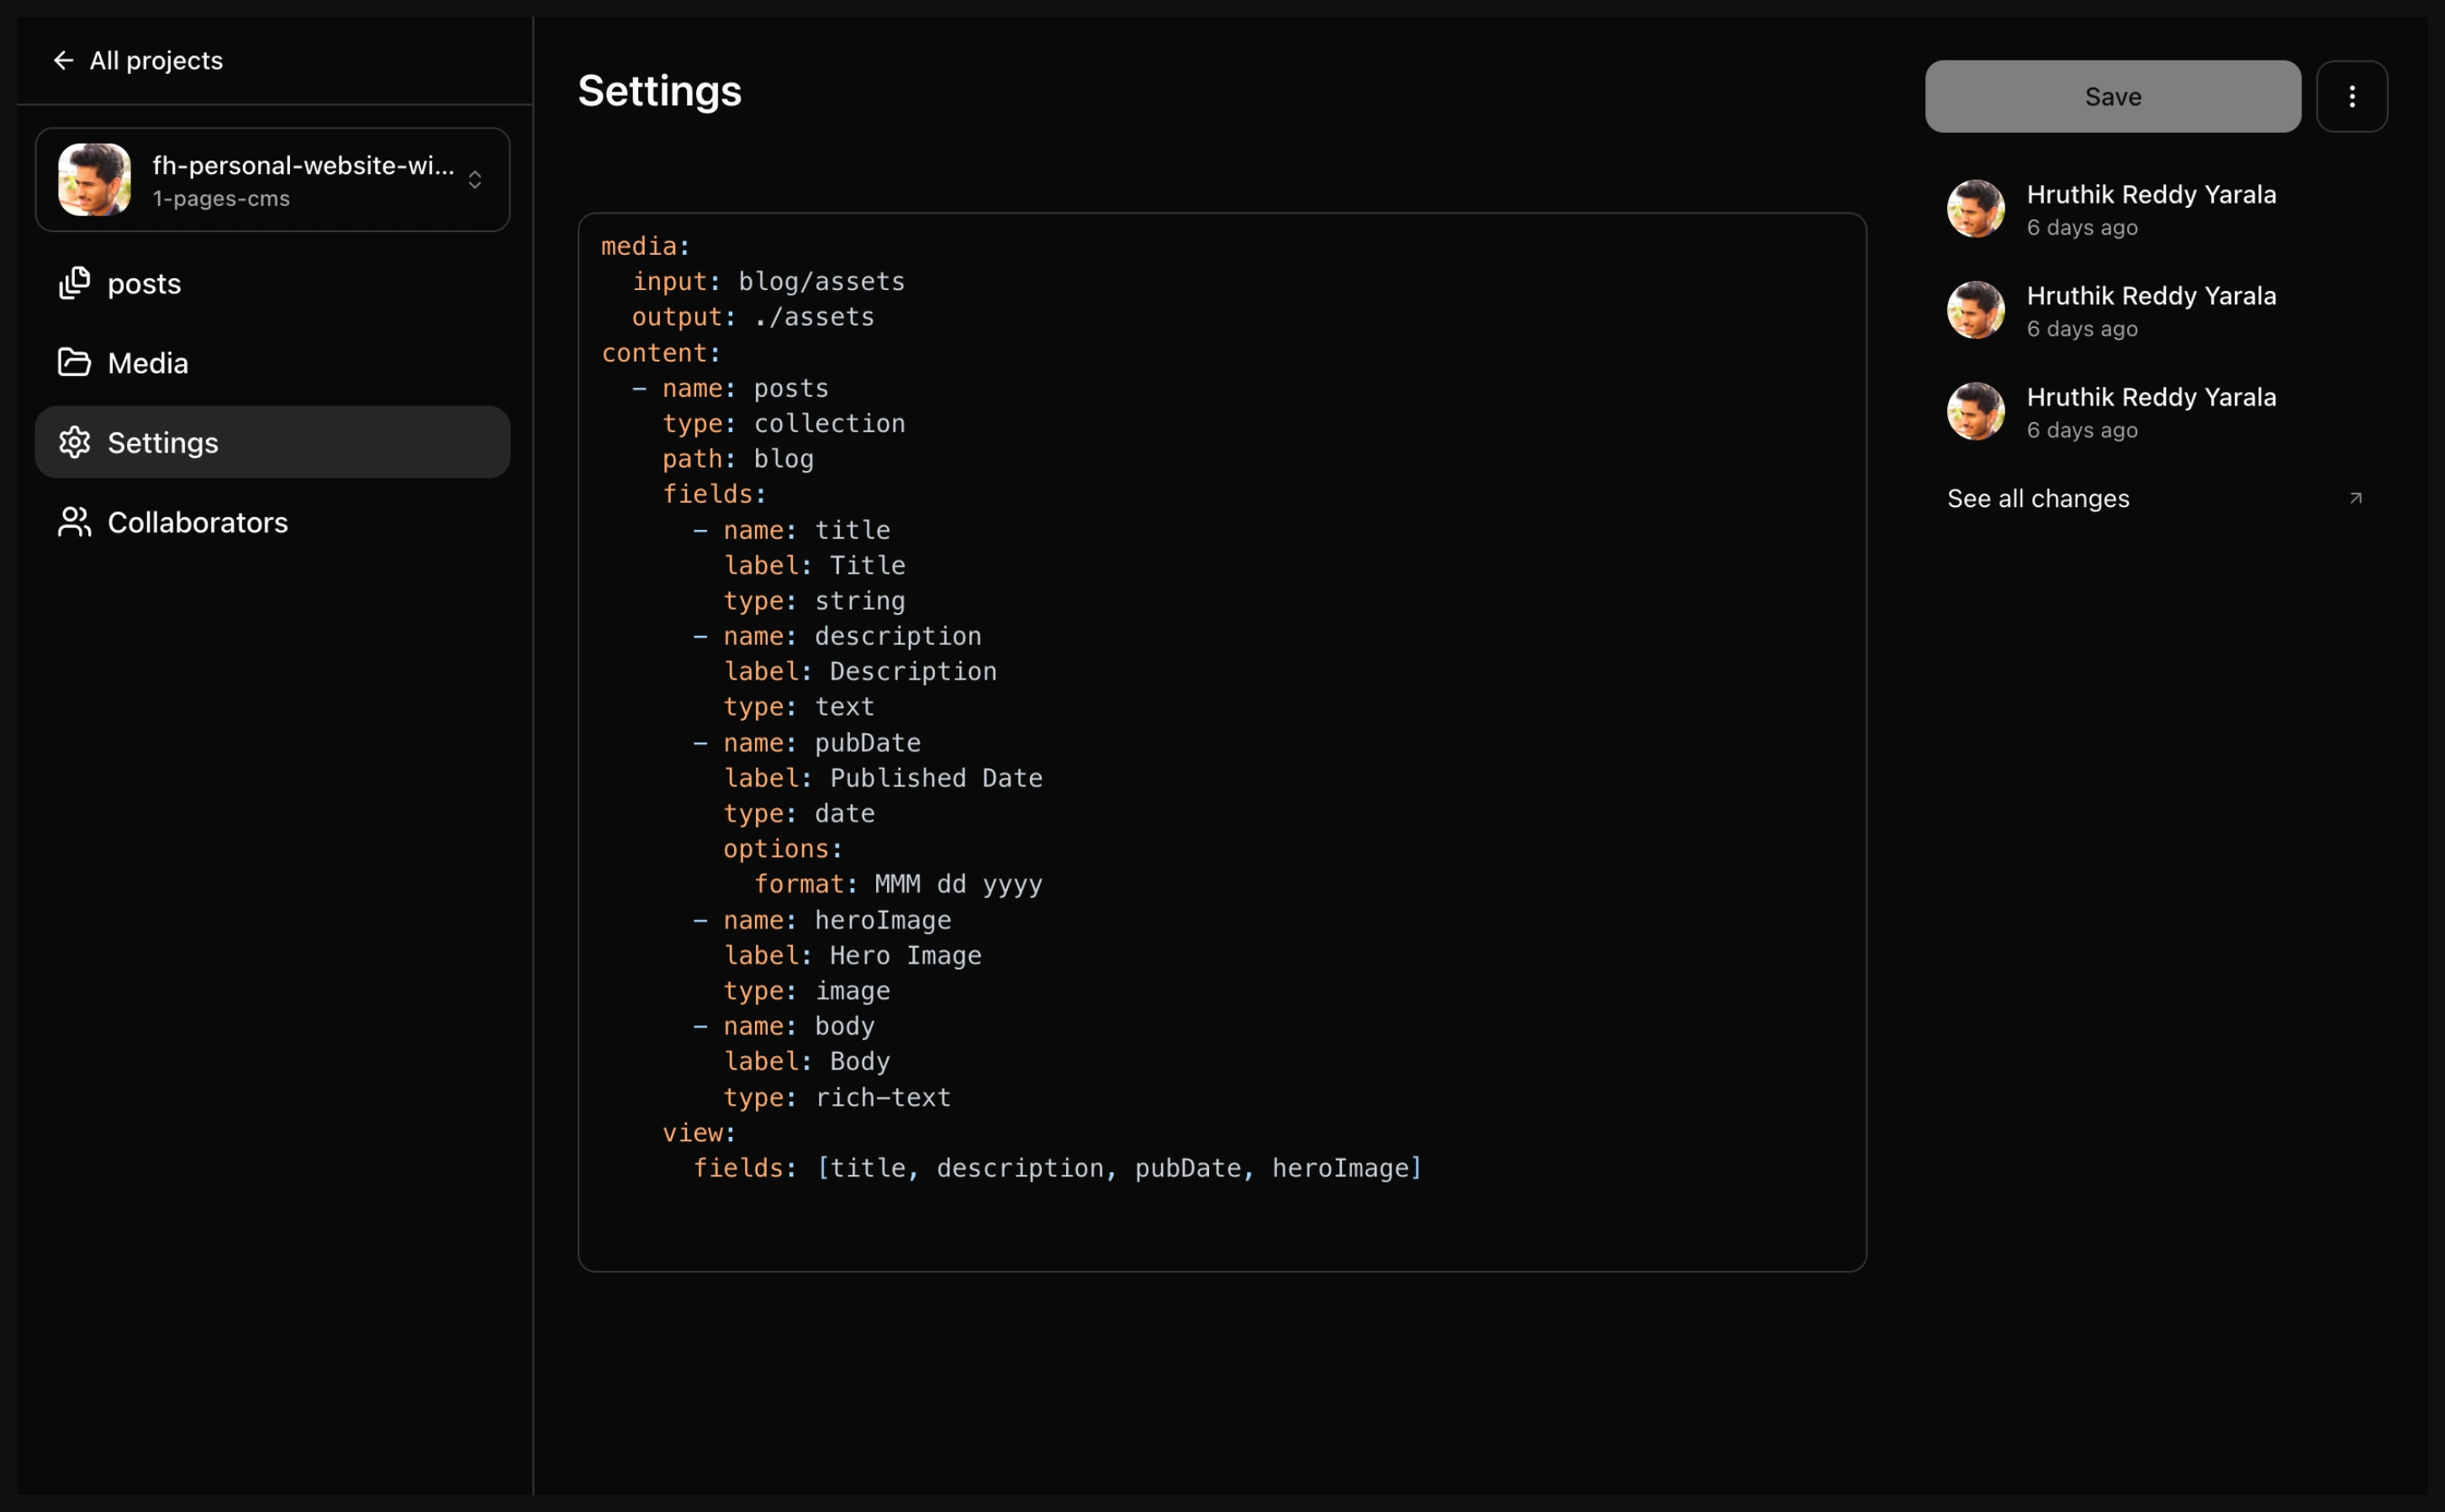The height and width of the screenshot is (1512, 2445).
Task: Click the Collaborators people icon
Action: (x=74, y=522)
